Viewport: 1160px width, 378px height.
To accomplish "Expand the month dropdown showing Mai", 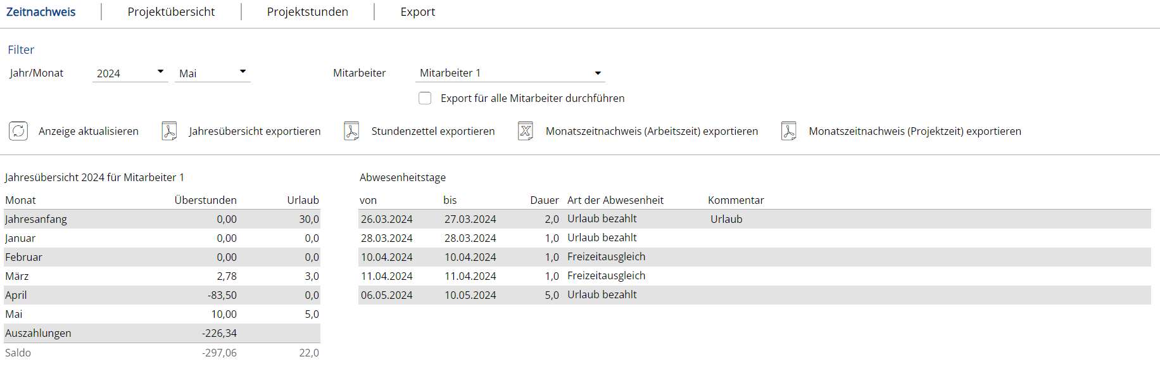I will click(213, 73).
